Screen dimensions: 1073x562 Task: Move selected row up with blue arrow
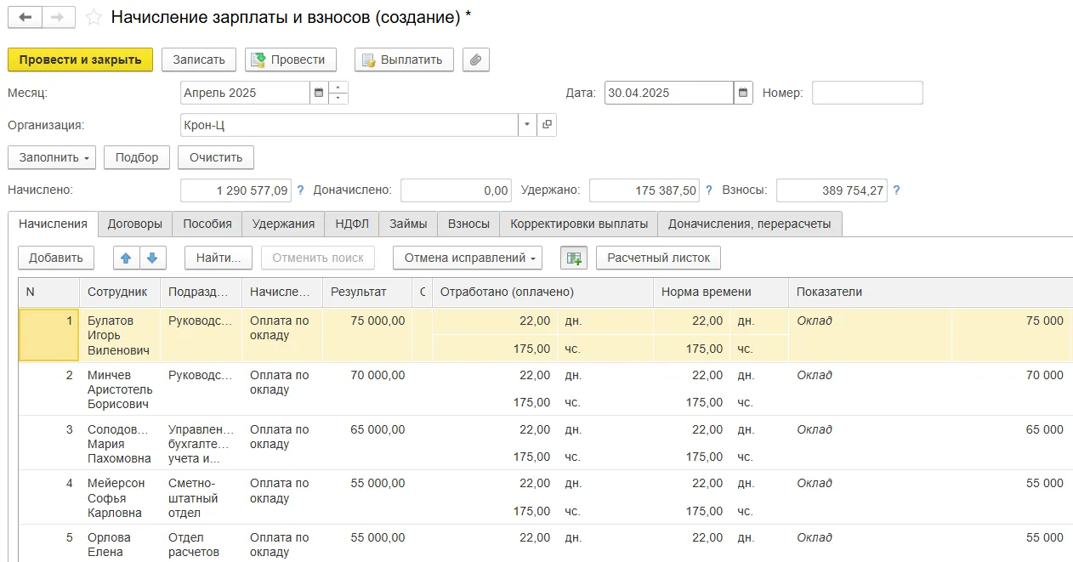[x=127, y=258]
